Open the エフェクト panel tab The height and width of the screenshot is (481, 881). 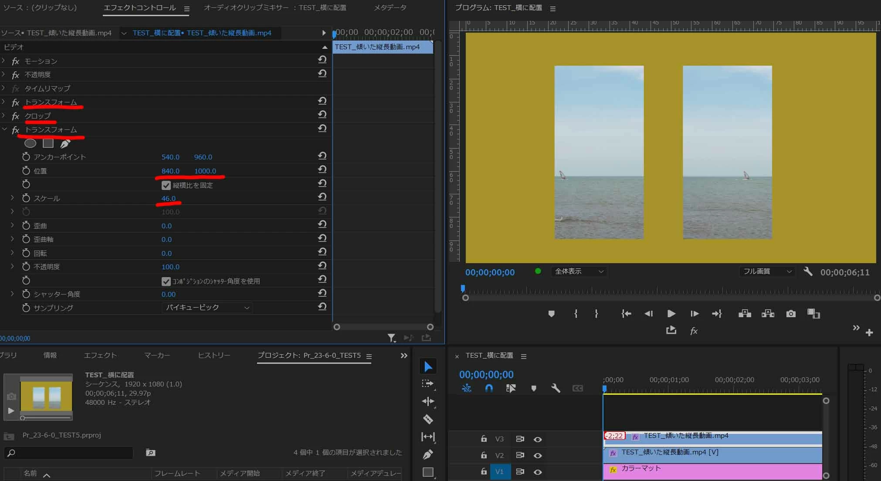point(100,355)
